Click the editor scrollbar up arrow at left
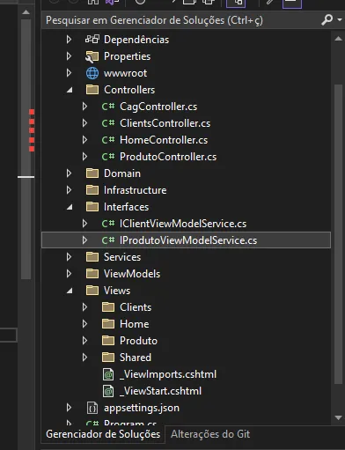This screenshot has width=345, height=450. tap(26, 12)
